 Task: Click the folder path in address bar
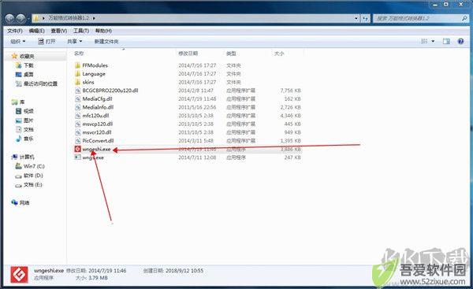pyautogui.click(x=69, y=18)
